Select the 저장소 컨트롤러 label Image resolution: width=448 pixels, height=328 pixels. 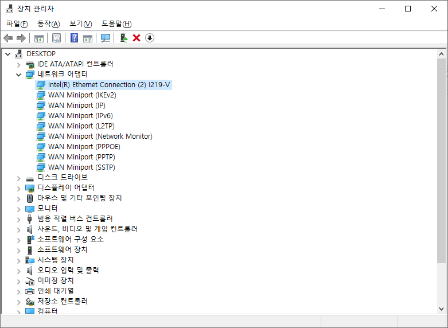[x=63, y=301]
